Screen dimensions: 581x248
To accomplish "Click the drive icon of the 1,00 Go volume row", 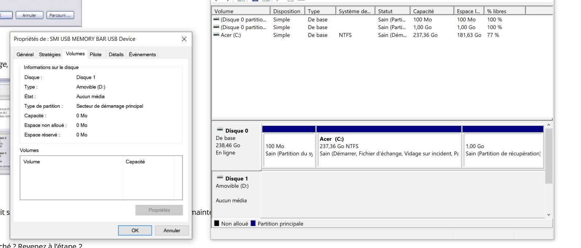I will (216, 27).
